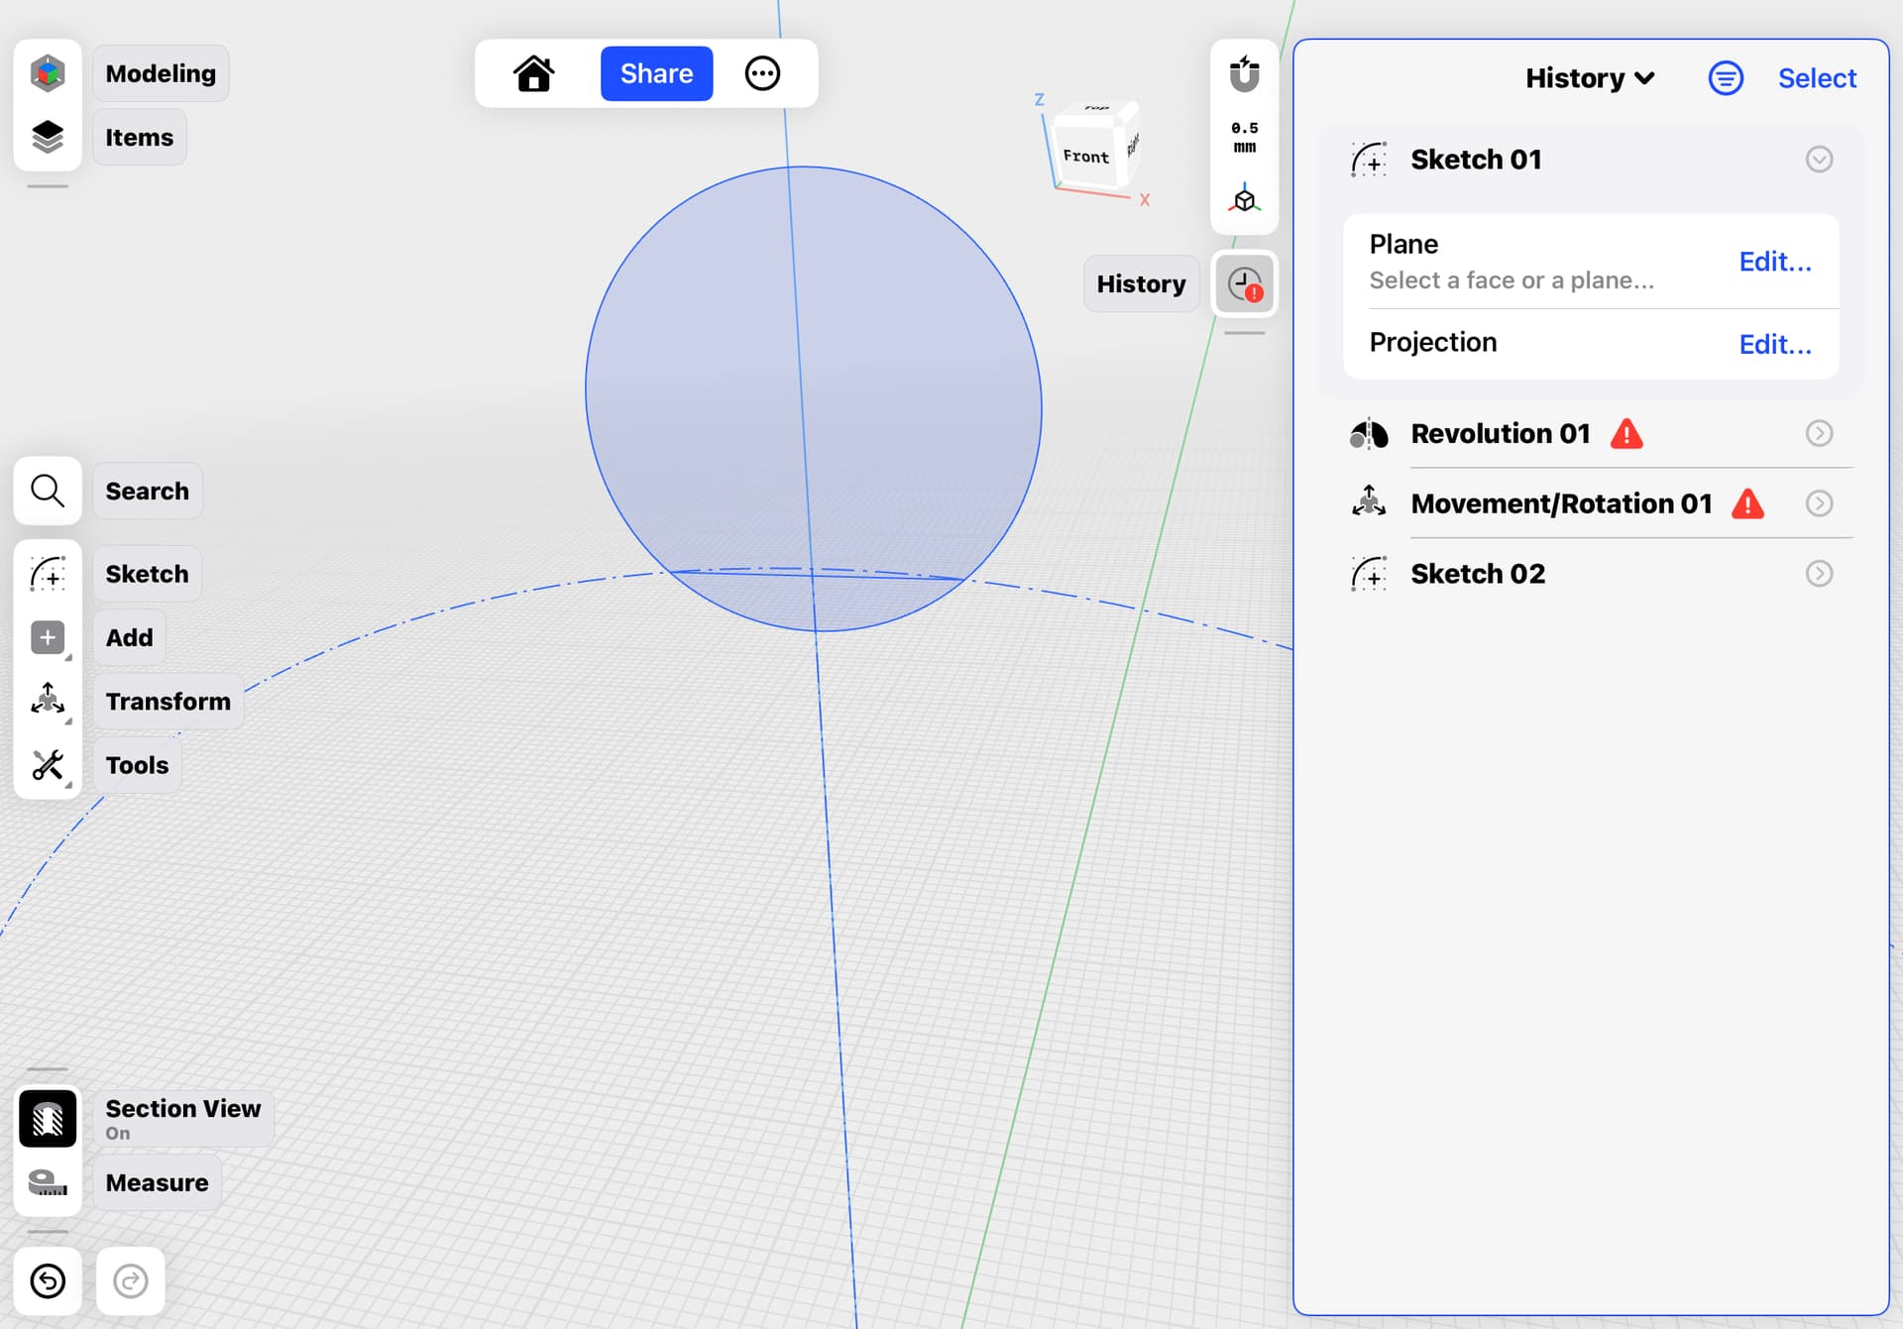Open the Tools wrench icon
This screenshot has height=1329, width=1903.
click(48, 765)
